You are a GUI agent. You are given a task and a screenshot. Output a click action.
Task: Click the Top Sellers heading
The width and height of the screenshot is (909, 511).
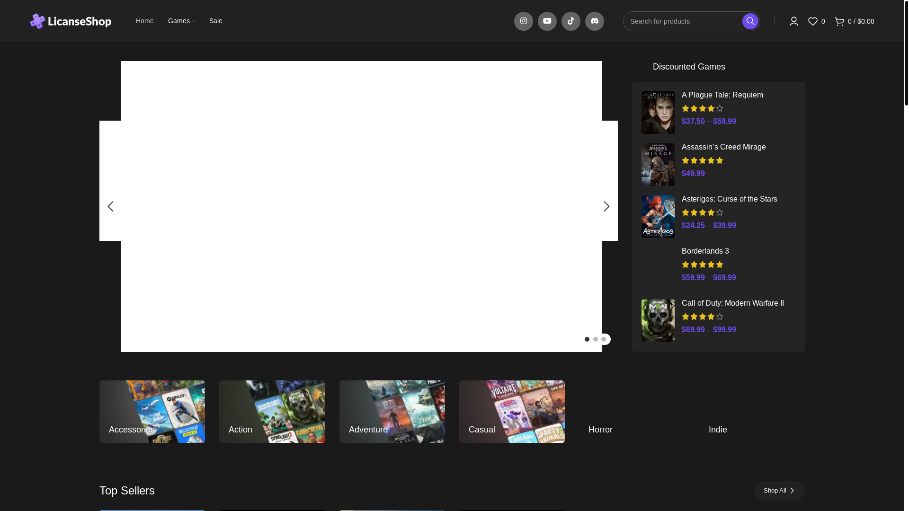point(127,491)
